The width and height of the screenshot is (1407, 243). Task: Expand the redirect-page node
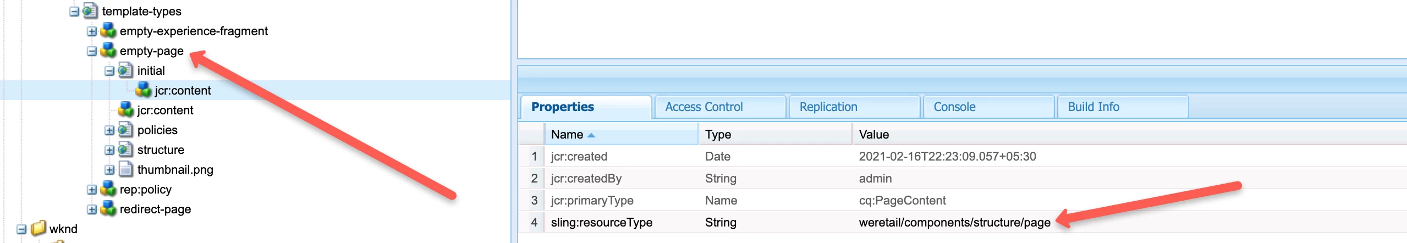pyautogui.click(x=92, y=209)
